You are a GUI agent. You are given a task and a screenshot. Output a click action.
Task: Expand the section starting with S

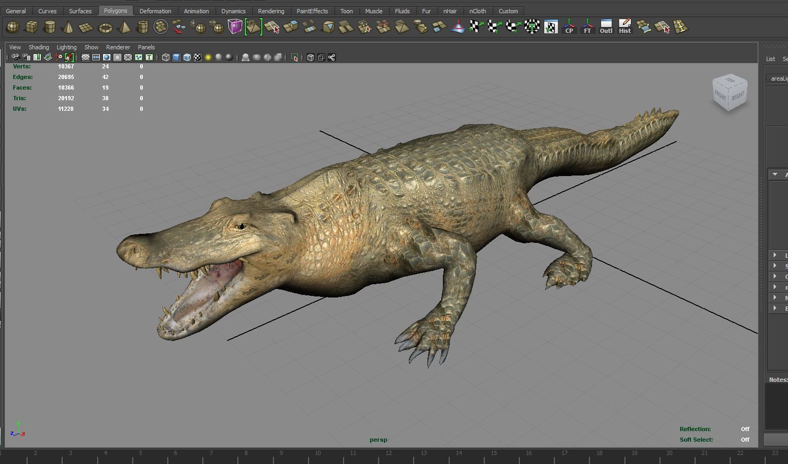coord(775,266)
